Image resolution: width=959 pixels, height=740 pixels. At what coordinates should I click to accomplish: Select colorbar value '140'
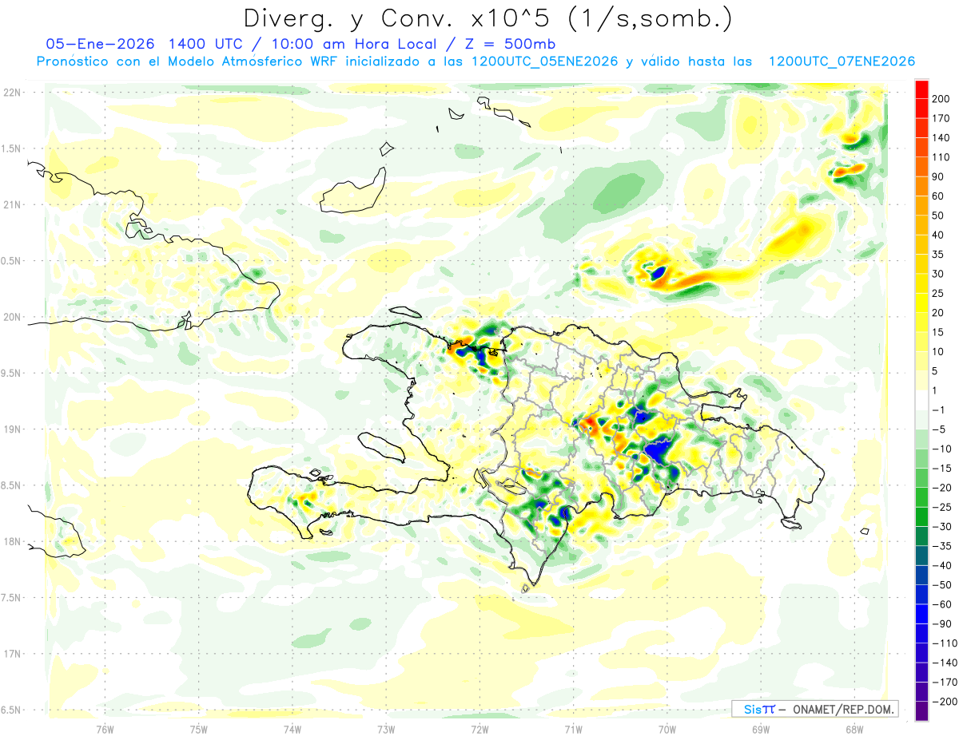point(941,138)
